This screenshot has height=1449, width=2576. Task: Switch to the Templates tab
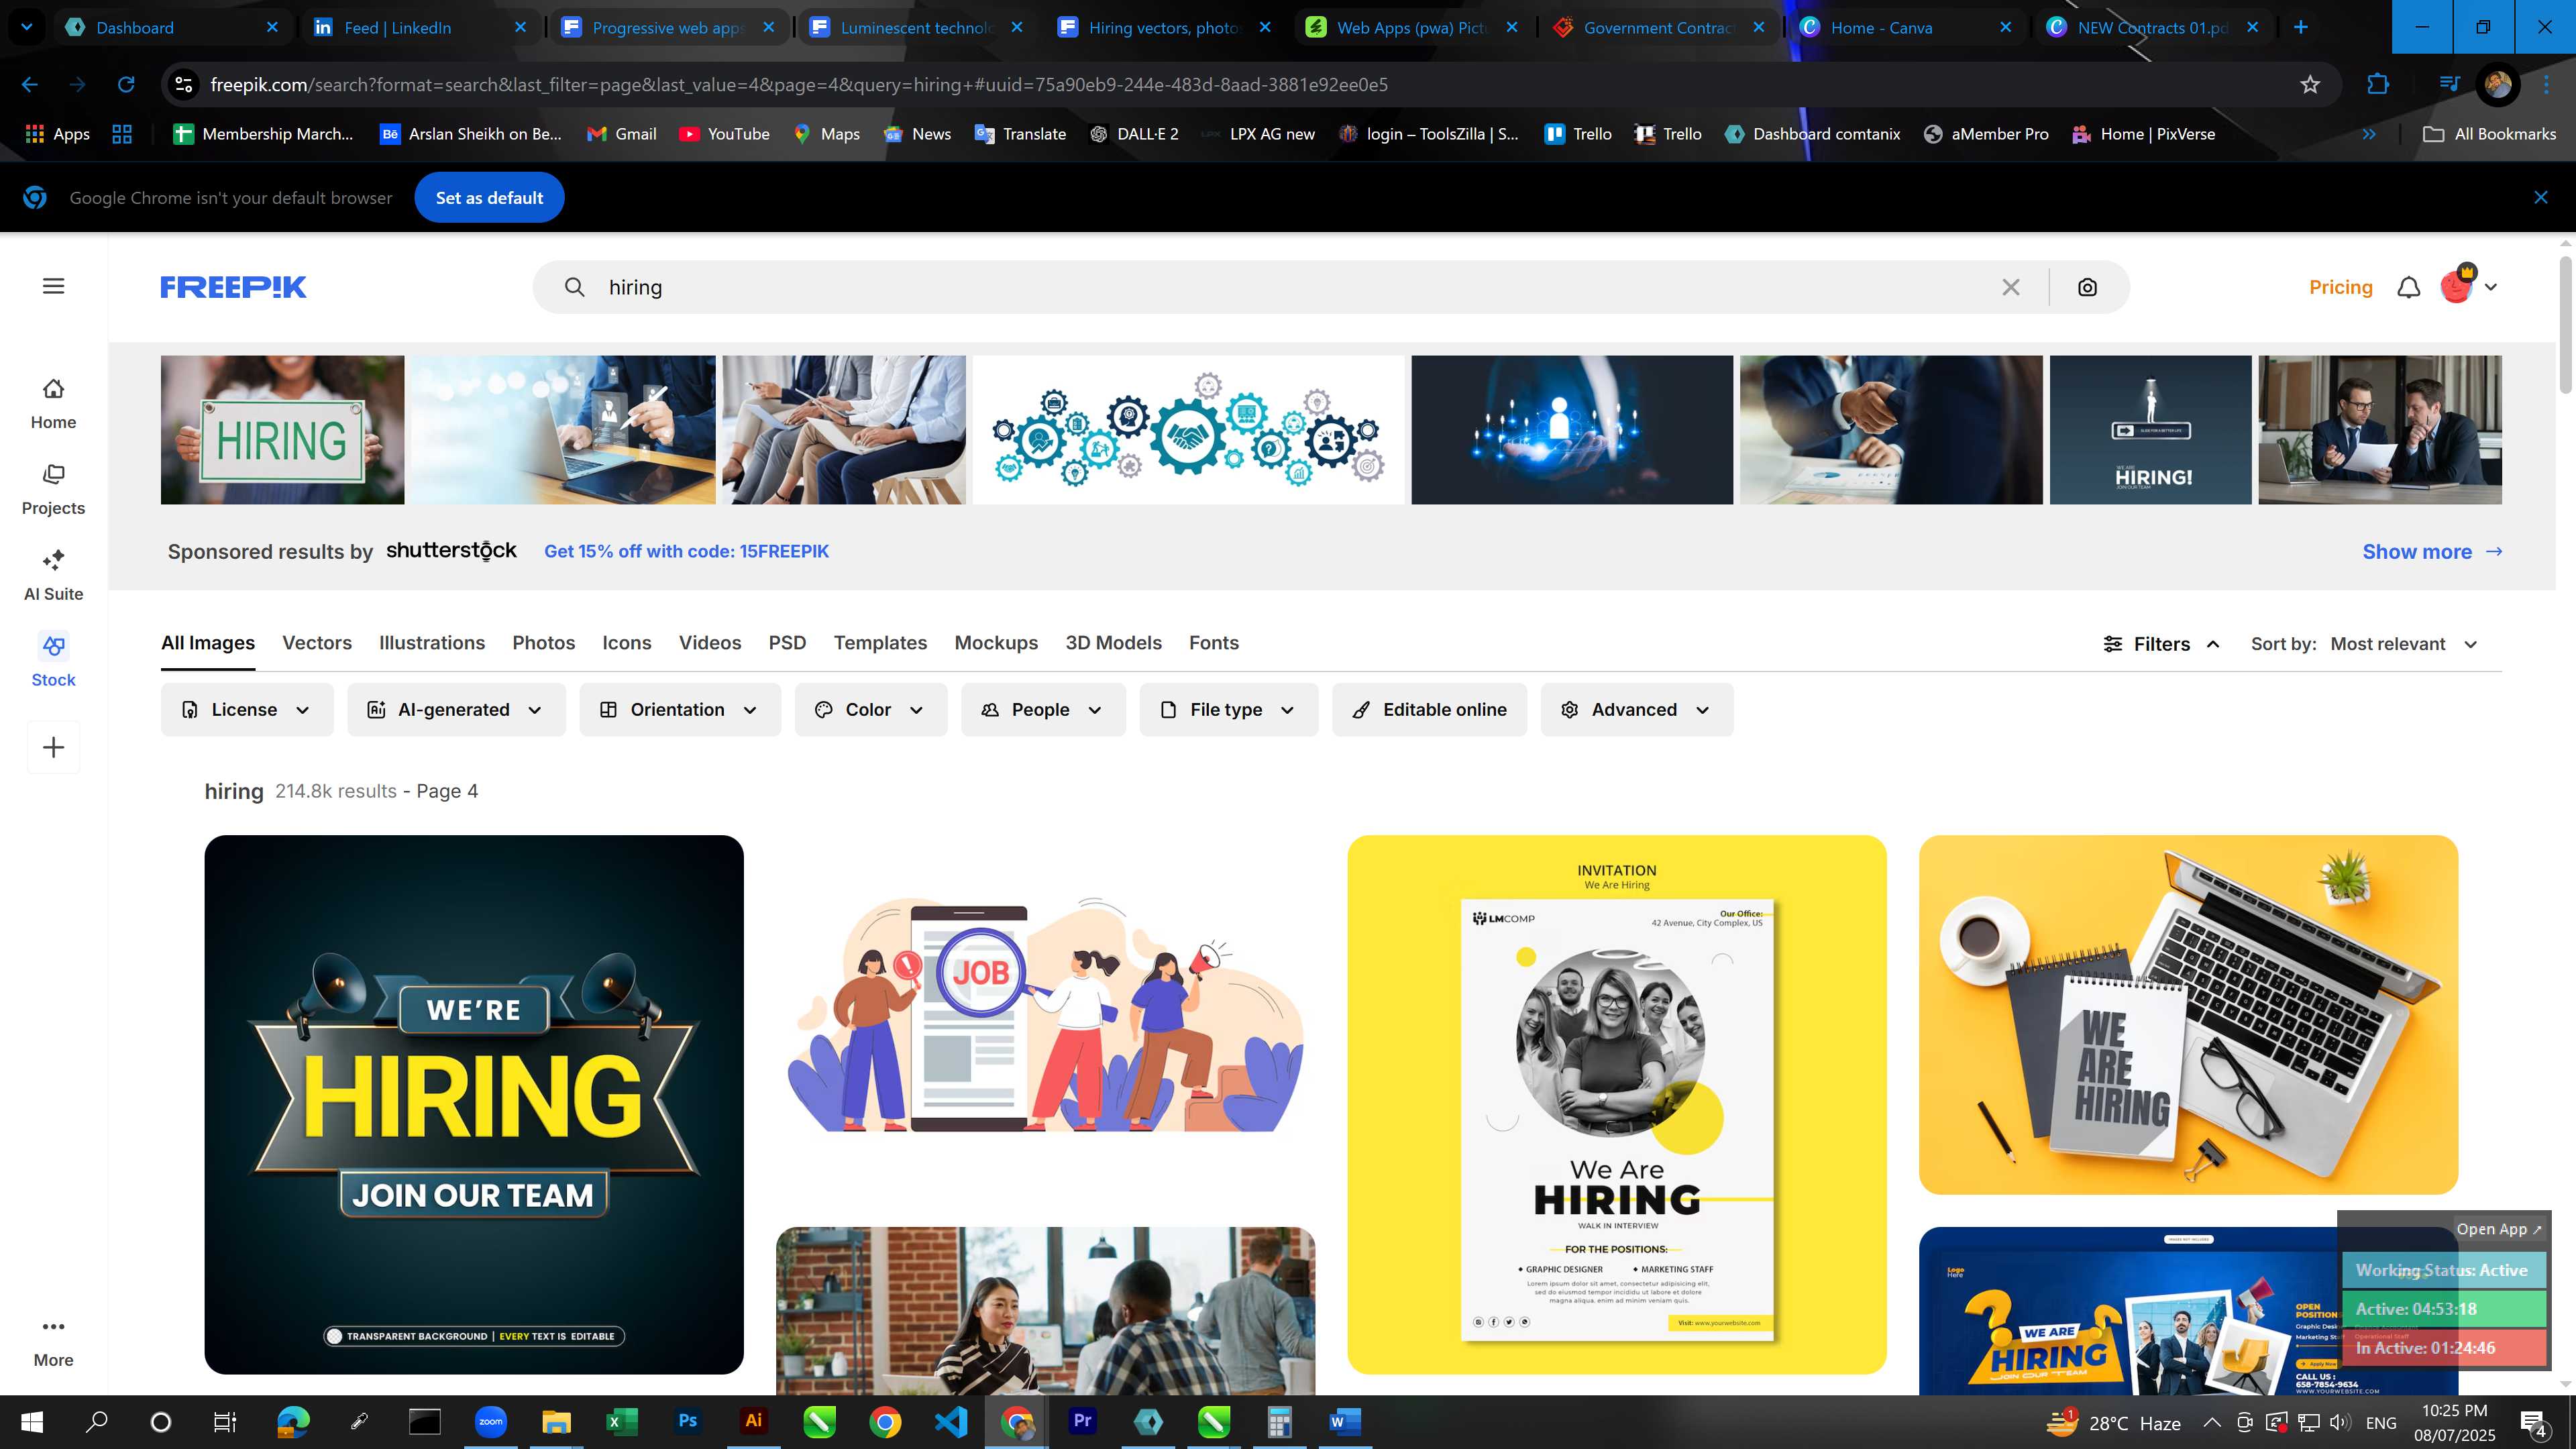click(880, 643)
